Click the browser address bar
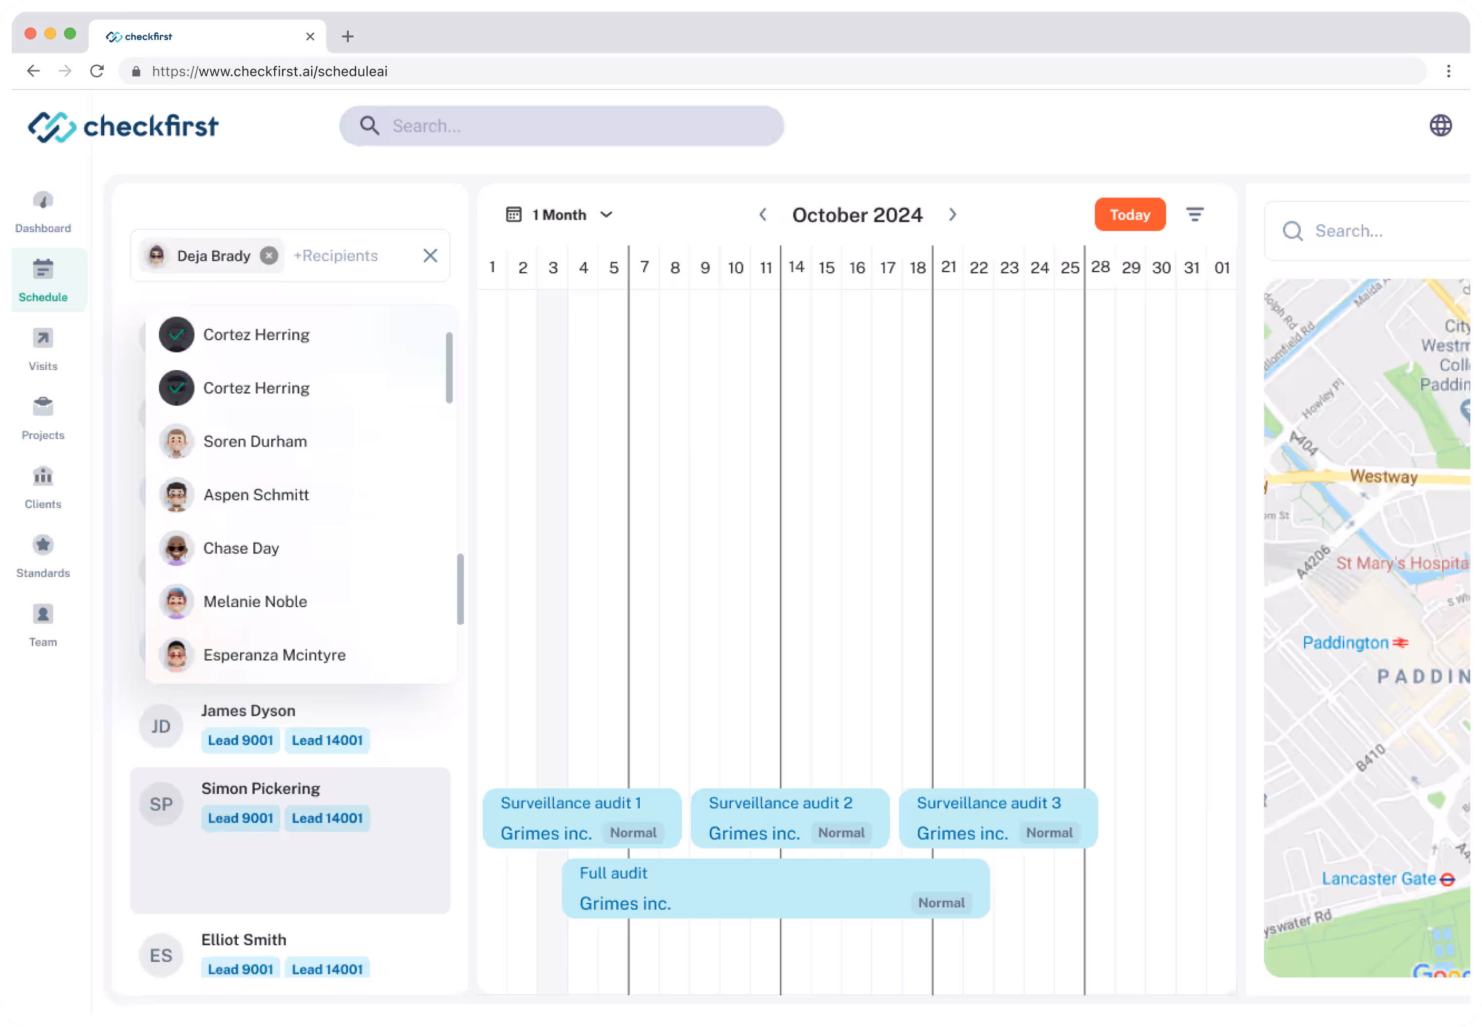Screen dimensions: 1482x1027 773,71
